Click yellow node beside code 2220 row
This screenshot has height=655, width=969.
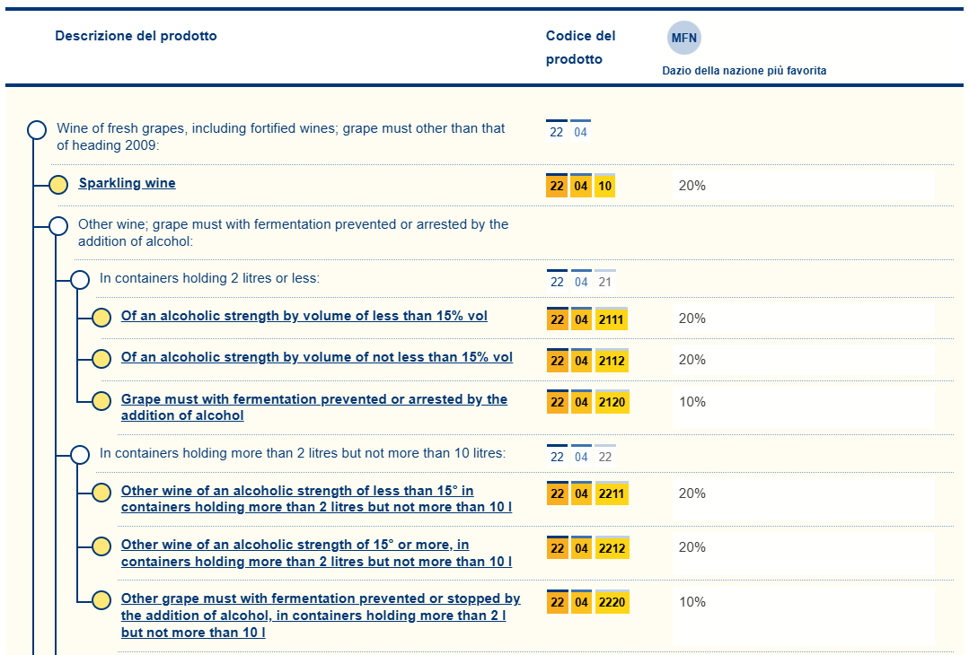point(101,600)
